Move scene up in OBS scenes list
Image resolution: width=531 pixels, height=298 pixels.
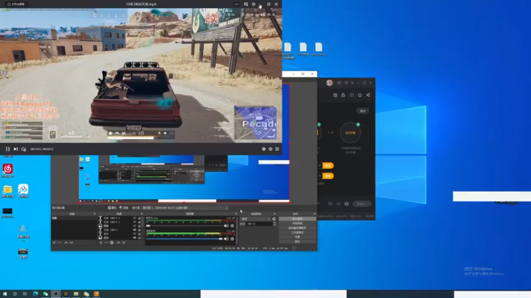click(x=66, y=242)
